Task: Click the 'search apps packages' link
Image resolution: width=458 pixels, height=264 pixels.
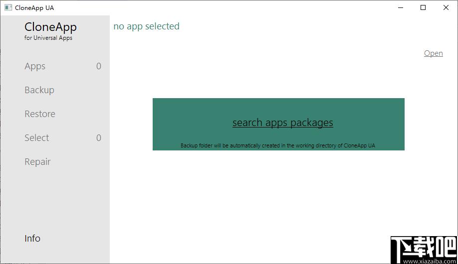Action: (x=283, y=123)
